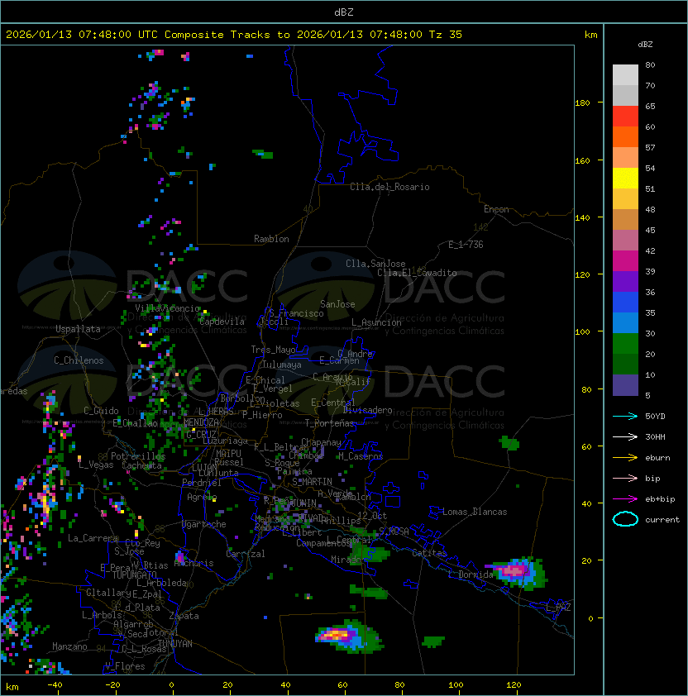
Task: Click the La_Carrera label
Action: (93, 538)
